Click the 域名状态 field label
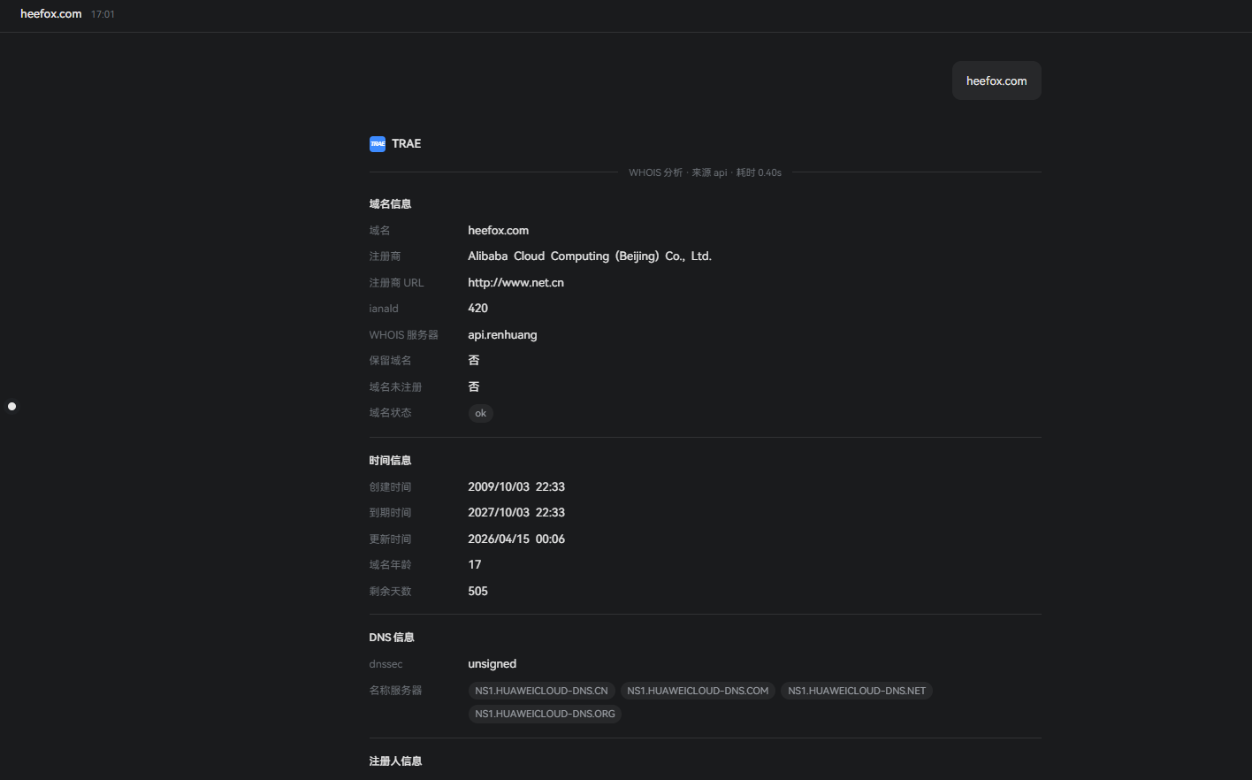1252x780 pixels. [390, 413]
